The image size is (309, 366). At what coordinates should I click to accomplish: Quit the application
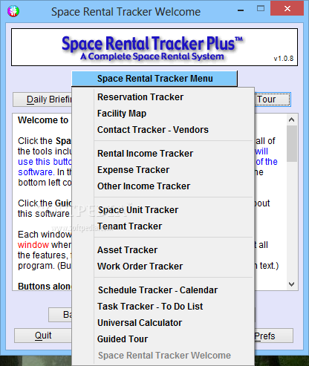click(x=43, y=336)
